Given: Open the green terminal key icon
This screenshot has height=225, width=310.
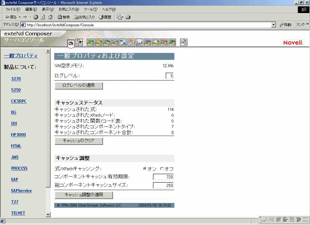Looking at the screenshot, I should click(x=90, y=42).
